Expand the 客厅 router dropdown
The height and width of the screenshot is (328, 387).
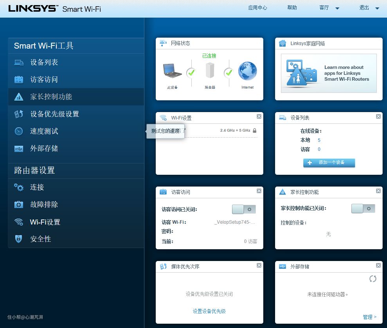[329, 8]
